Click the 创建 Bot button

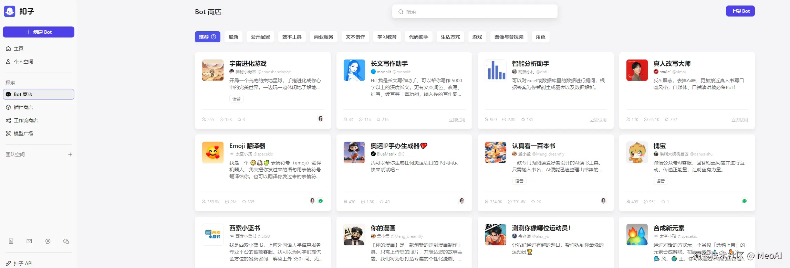click(39, 32)
